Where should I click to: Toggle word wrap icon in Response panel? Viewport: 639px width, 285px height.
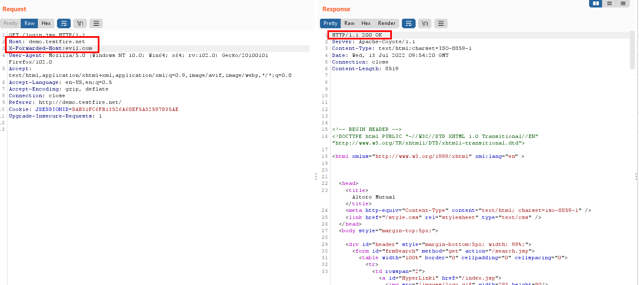click(409, 23)
